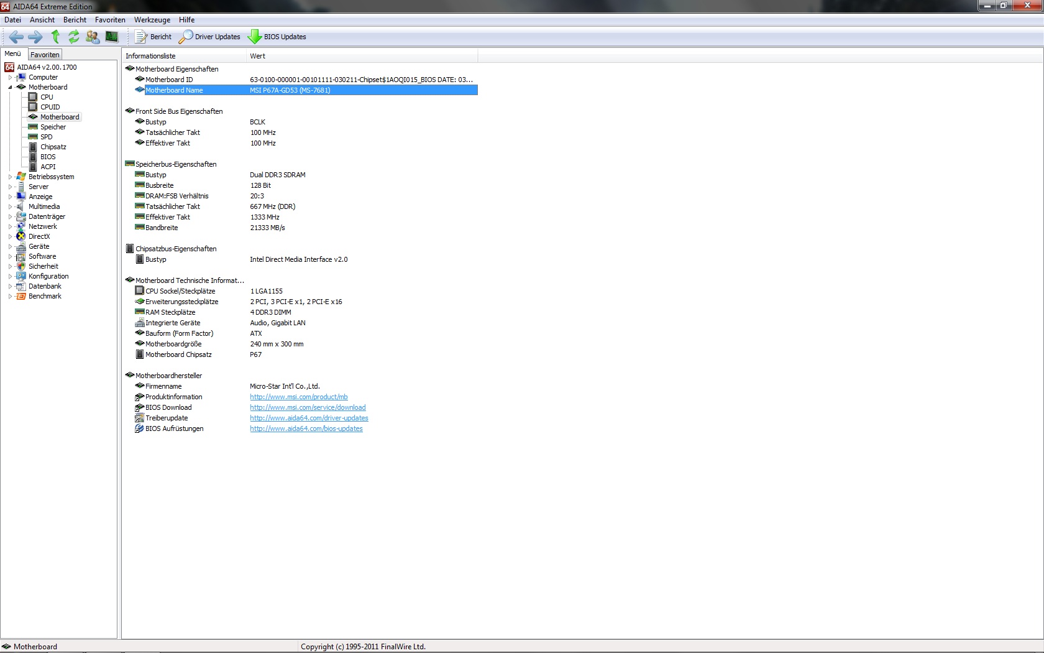Click the Forward navigation arrow

(x=35, y=37)
